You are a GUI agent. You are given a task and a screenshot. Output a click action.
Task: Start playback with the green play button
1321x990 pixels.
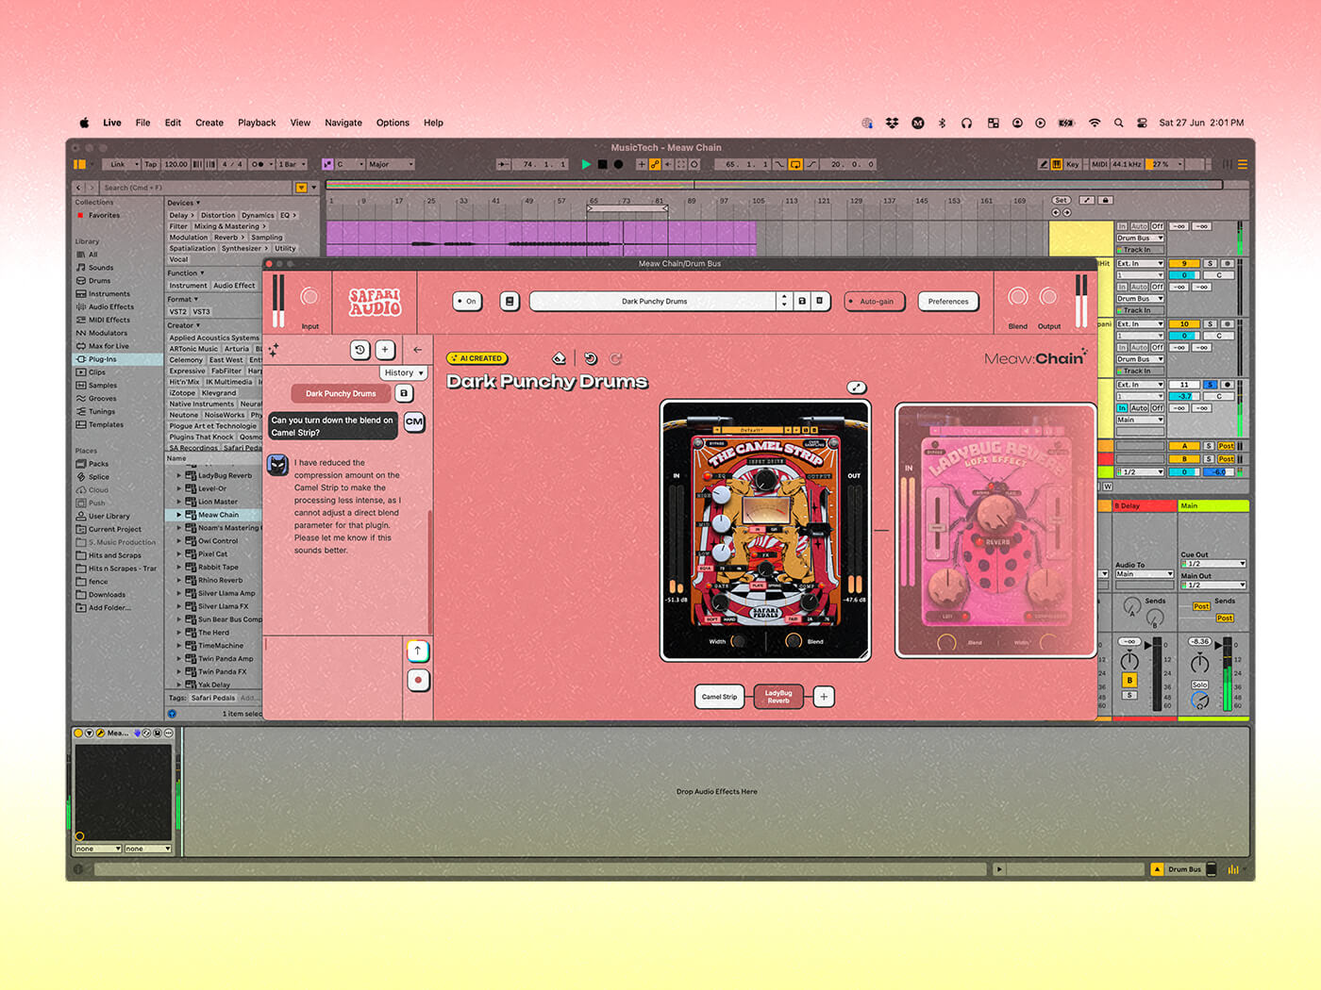coord(586,164)
